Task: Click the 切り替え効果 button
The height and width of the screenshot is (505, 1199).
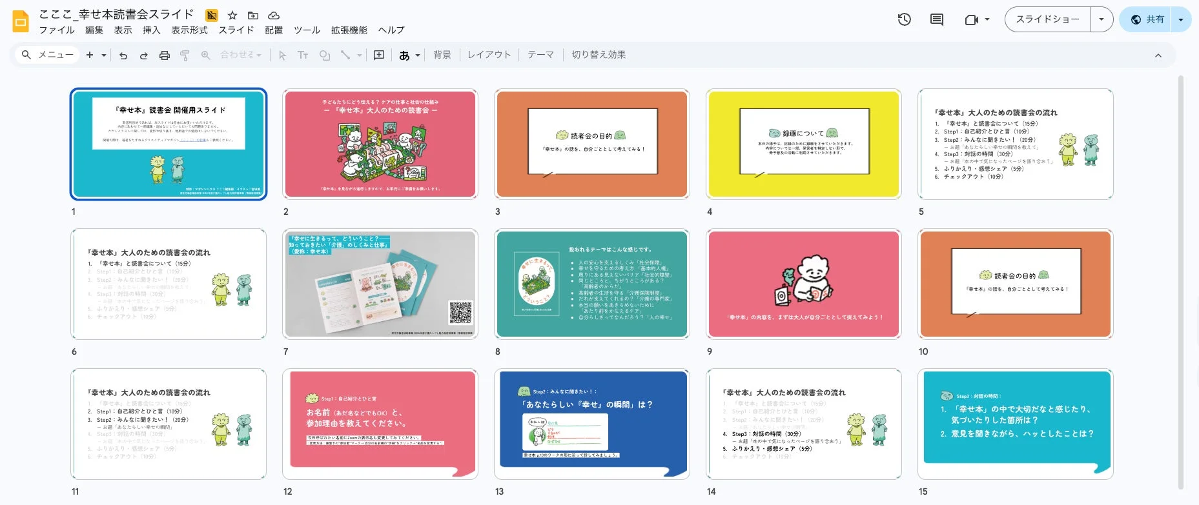Action: point(599,55)
